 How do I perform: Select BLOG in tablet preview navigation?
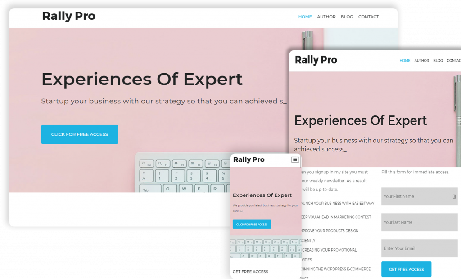click(x=438, y=61)
